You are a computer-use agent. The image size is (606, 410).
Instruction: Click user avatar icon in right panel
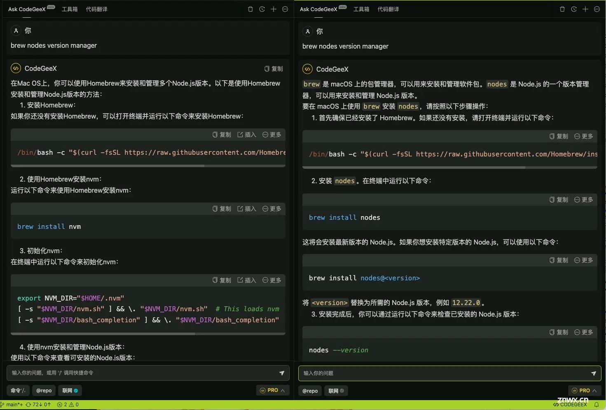tap(307, 31)
